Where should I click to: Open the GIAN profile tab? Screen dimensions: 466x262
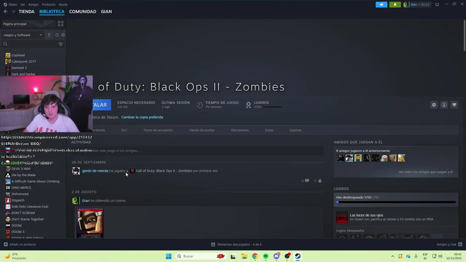click(106, 12)
